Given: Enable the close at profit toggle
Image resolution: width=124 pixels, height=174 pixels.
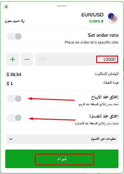Looking at the screenshot, I should [x=14, y=99].
